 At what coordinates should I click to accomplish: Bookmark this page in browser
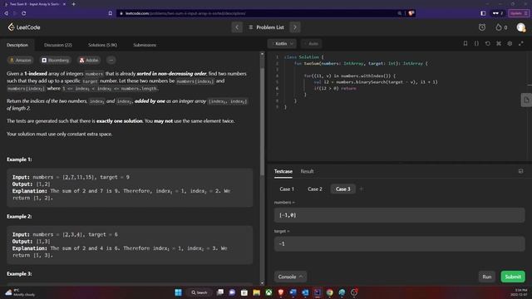click(x=110, y=13)
